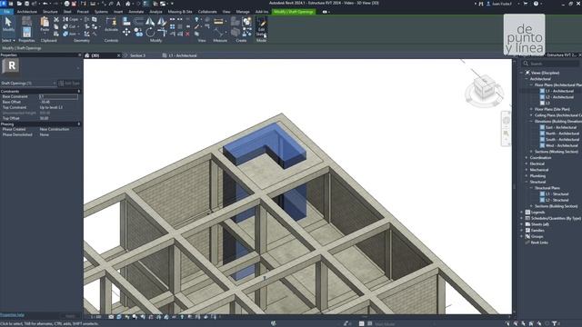
Task: Click the Edit Type button
Action: pos(69,84)
